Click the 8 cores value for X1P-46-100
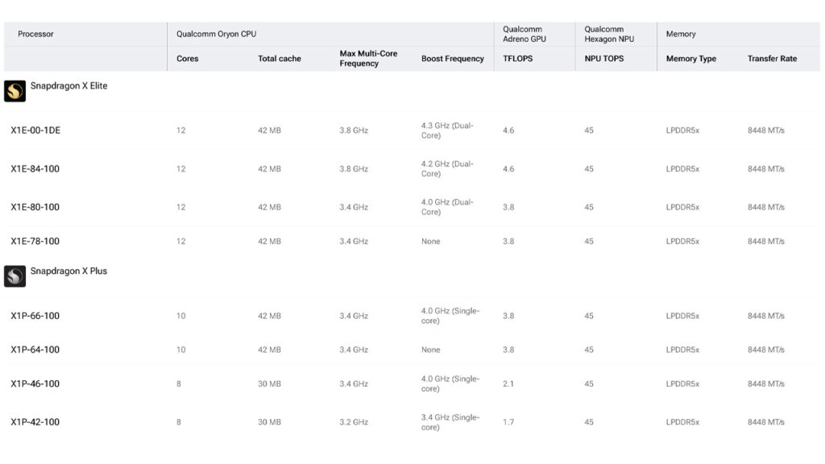Viewport: 825px width, 464px height. 179,384
